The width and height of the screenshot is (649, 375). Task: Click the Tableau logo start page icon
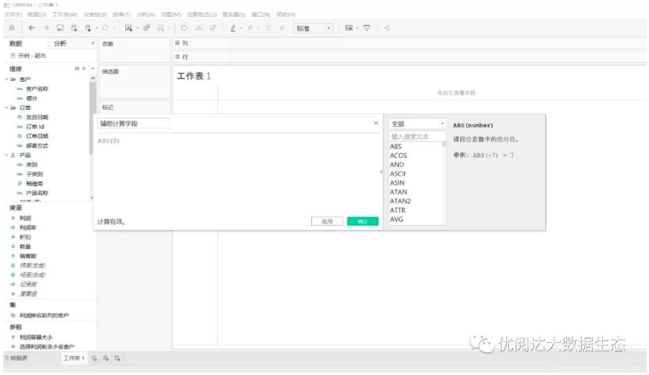tap(11, 28)
